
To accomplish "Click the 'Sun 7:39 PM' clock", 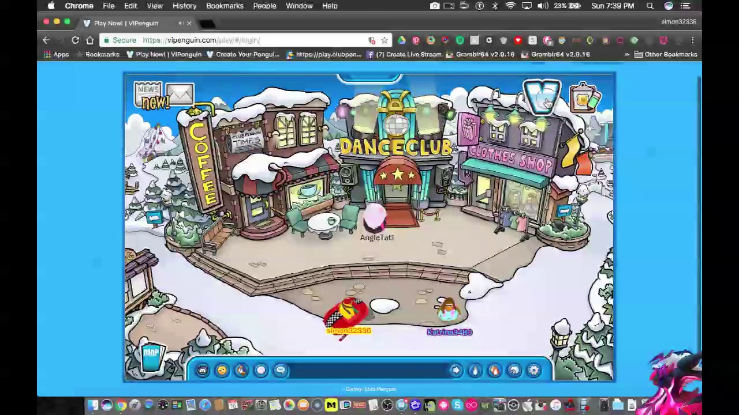I will click(x=613, y=6).
